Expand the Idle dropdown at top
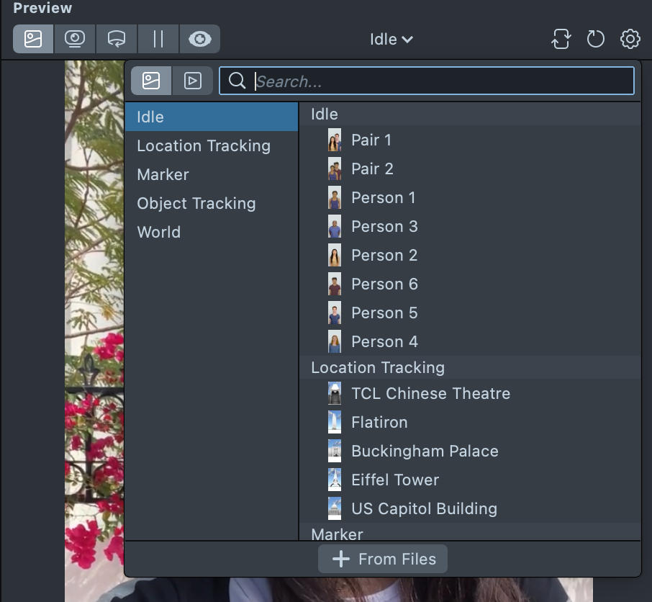Image resolution: width=652 pixels, height=602 pixels. [391, 40]
